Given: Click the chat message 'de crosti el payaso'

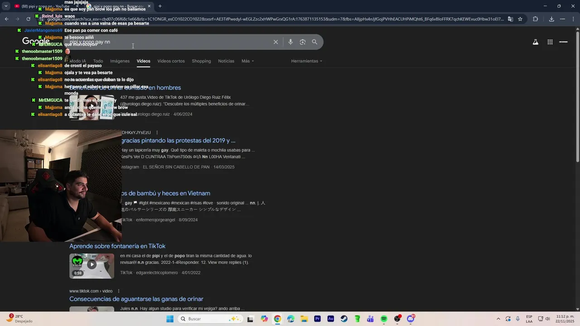Looking at the screenshot, I should (x=83, y=66).
